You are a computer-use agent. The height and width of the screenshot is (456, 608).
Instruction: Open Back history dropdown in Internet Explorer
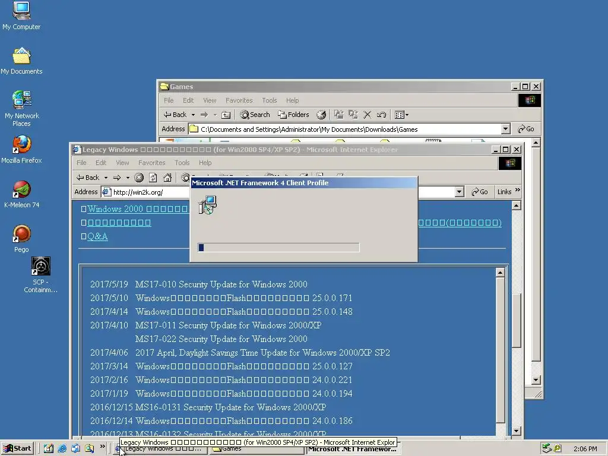point(106,178)
